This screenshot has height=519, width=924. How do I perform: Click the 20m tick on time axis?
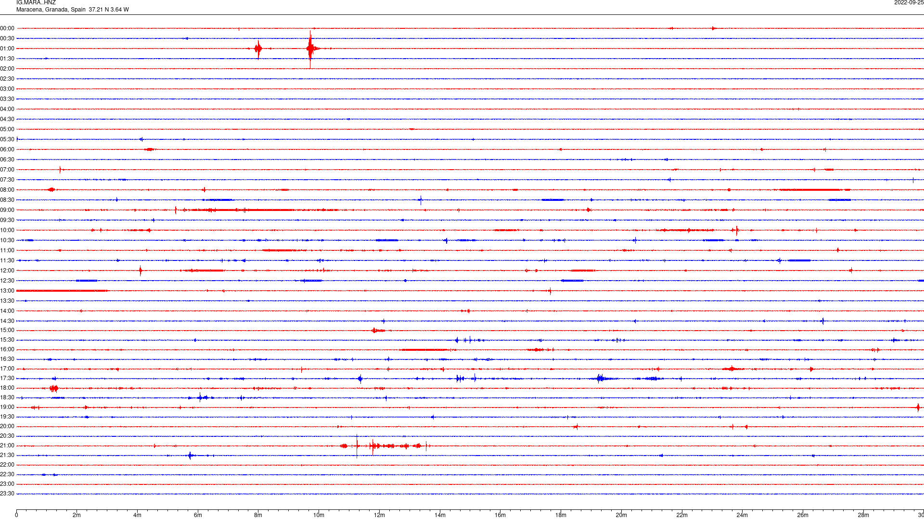621,515
